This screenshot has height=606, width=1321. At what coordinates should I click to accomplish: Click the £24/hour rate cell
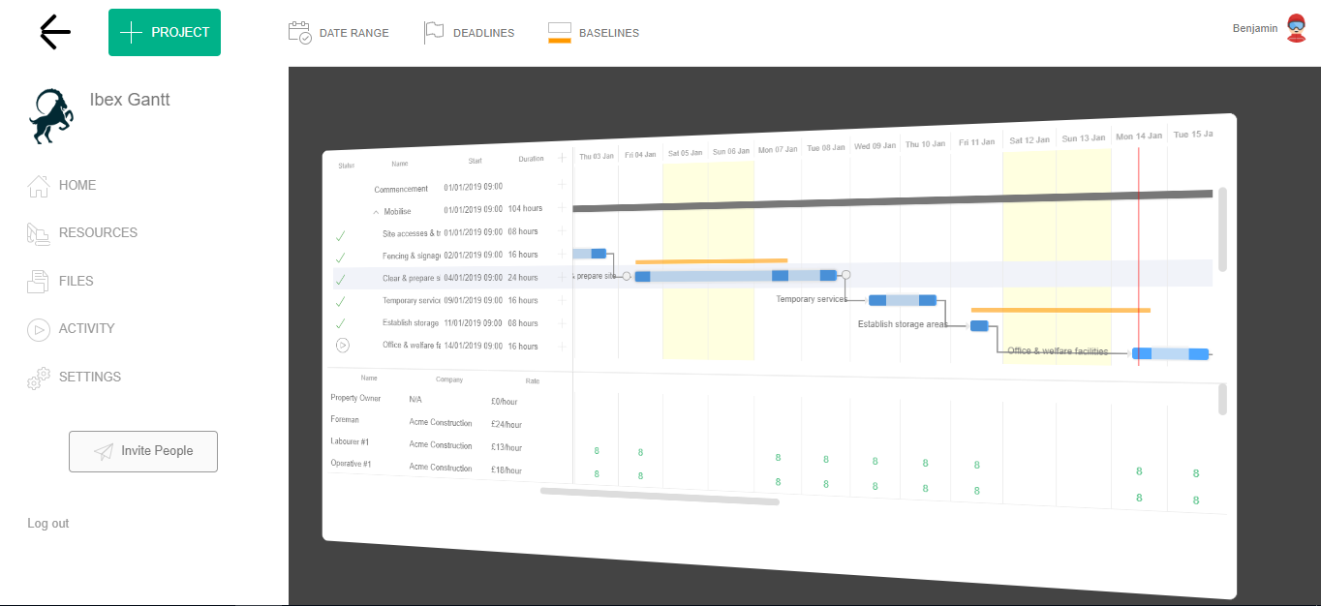click(507, 424)
